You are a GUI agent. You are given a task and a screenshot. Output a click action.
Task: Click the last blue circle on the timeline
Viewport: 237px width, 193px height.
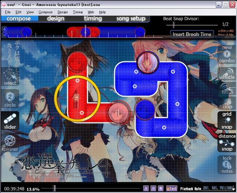140,32
